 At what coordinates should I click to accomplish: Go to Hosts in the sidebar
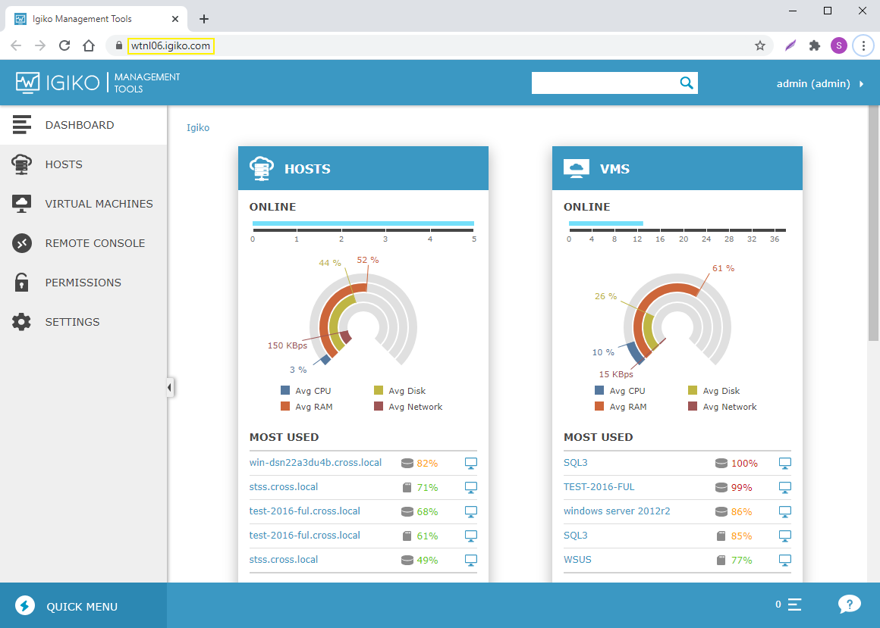tap(83, 164)
